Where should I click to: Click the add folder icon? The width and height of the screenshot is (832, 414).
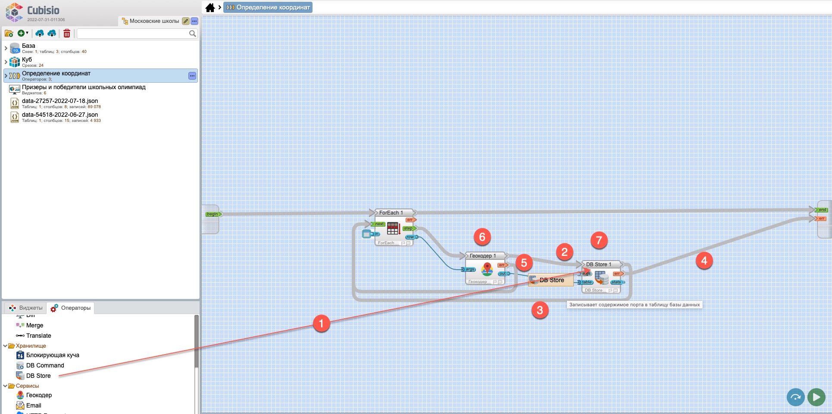click(x=9, y=33)
